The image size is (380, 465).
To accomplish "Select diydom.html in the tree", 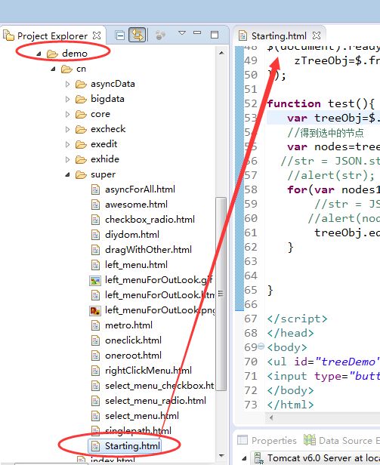I will [132, 235].
